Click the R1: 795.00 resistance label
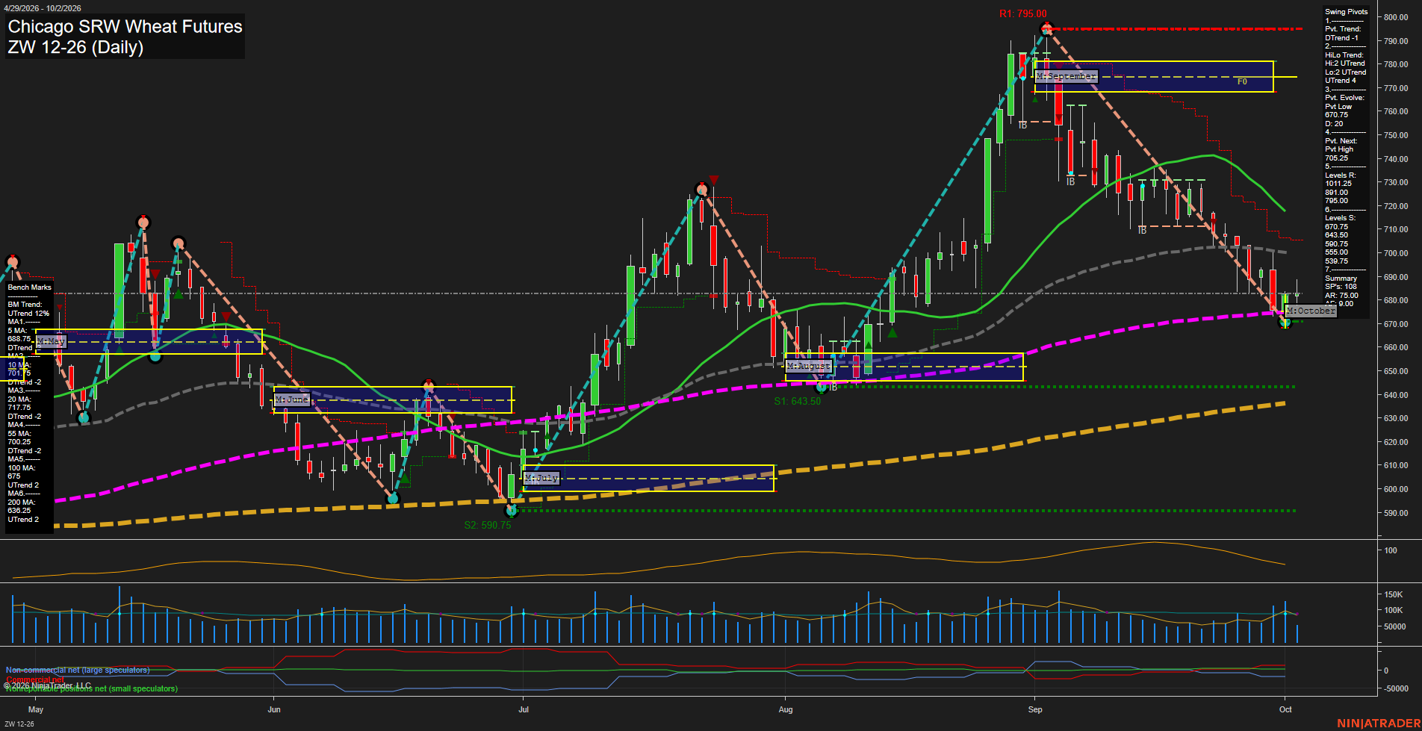 [x=1023, y=13]
